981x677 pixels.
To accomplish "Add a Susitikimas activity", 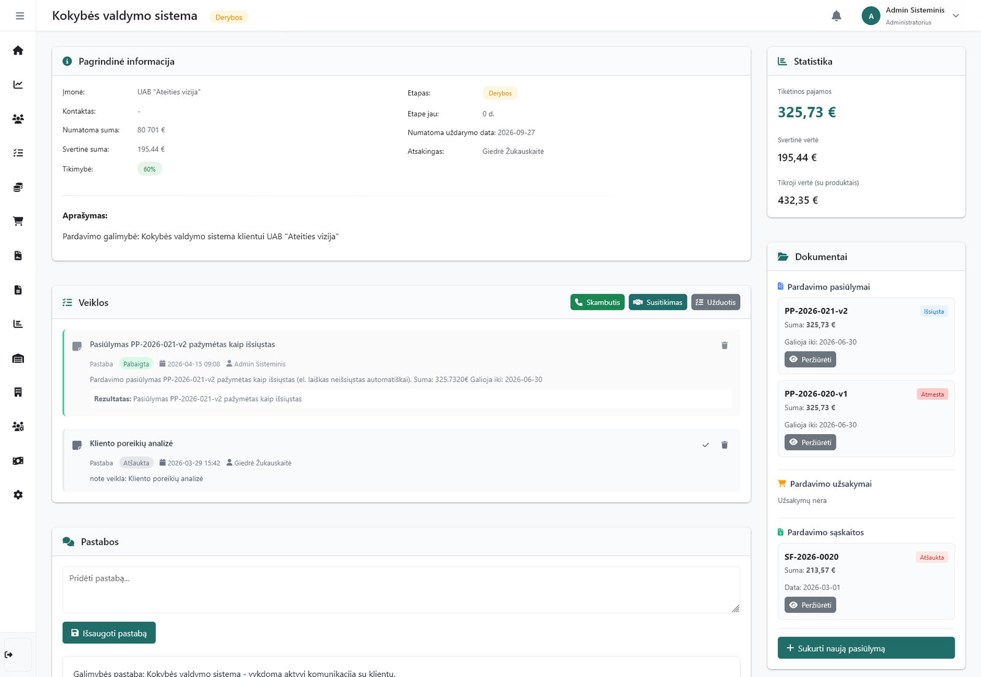I will coord(657,302).
